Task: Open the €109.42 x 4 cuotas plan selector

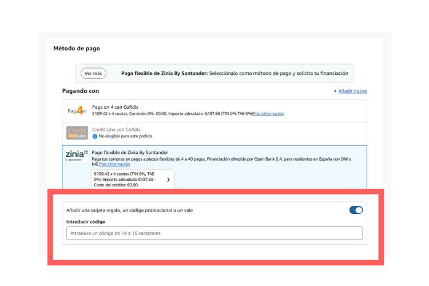Action: (132, 179)
